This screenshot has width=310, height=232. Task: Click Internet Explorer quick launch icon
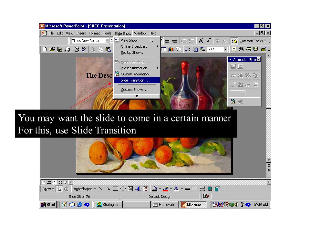tap(79, 205)
